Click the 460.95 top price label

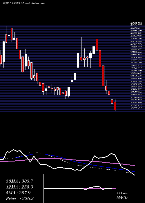[136, 23]
